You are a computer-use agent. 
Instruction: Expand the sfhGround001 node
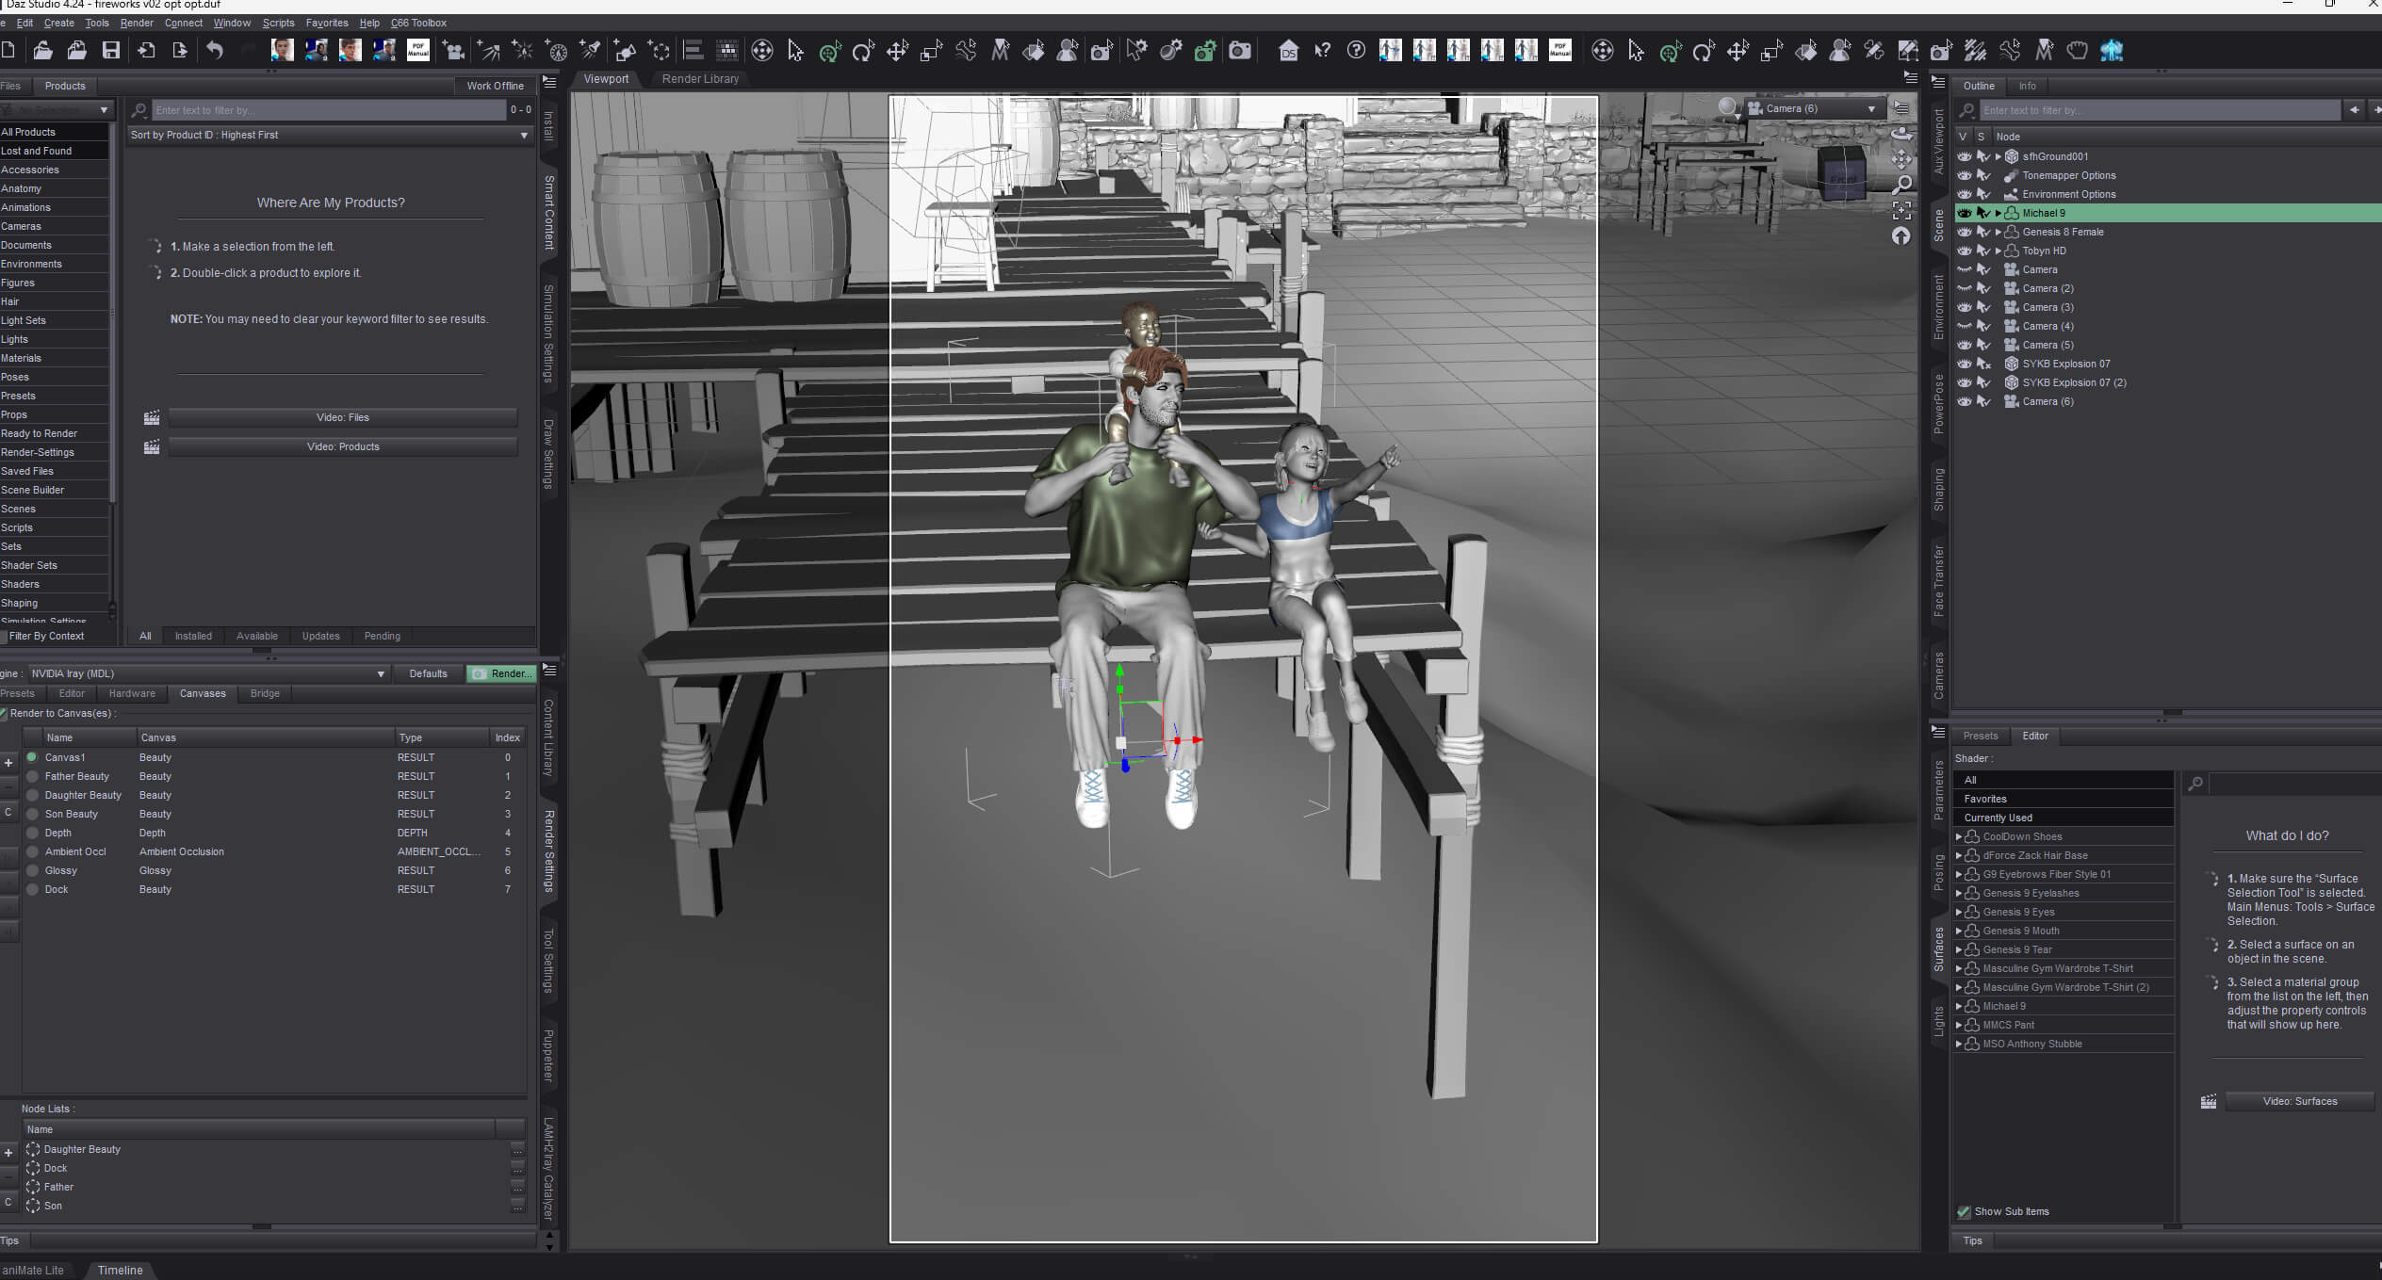1998,156
